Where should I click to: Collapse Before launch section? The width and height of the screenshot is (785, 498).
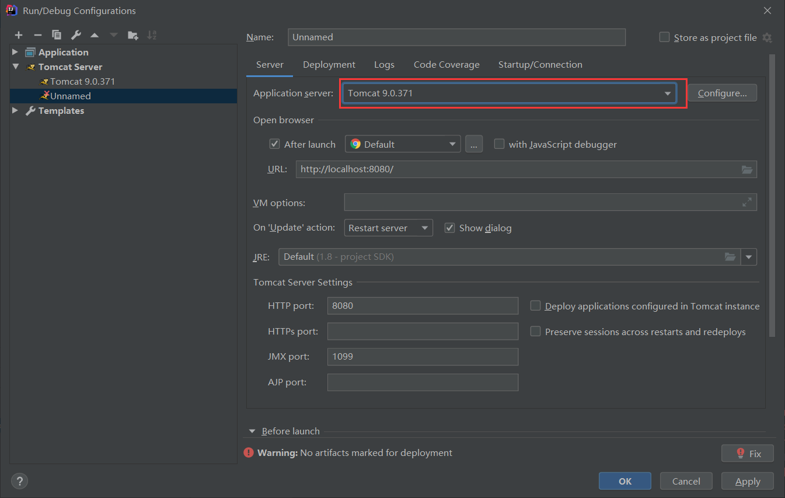tap(252, 431)
